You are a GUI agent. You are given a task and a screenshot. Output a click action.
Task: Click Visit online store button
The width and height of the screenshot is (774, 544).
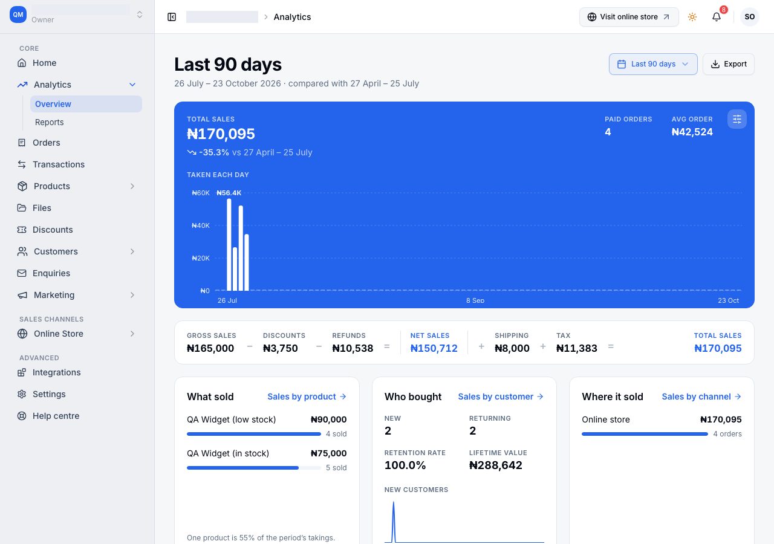point(629,17)
